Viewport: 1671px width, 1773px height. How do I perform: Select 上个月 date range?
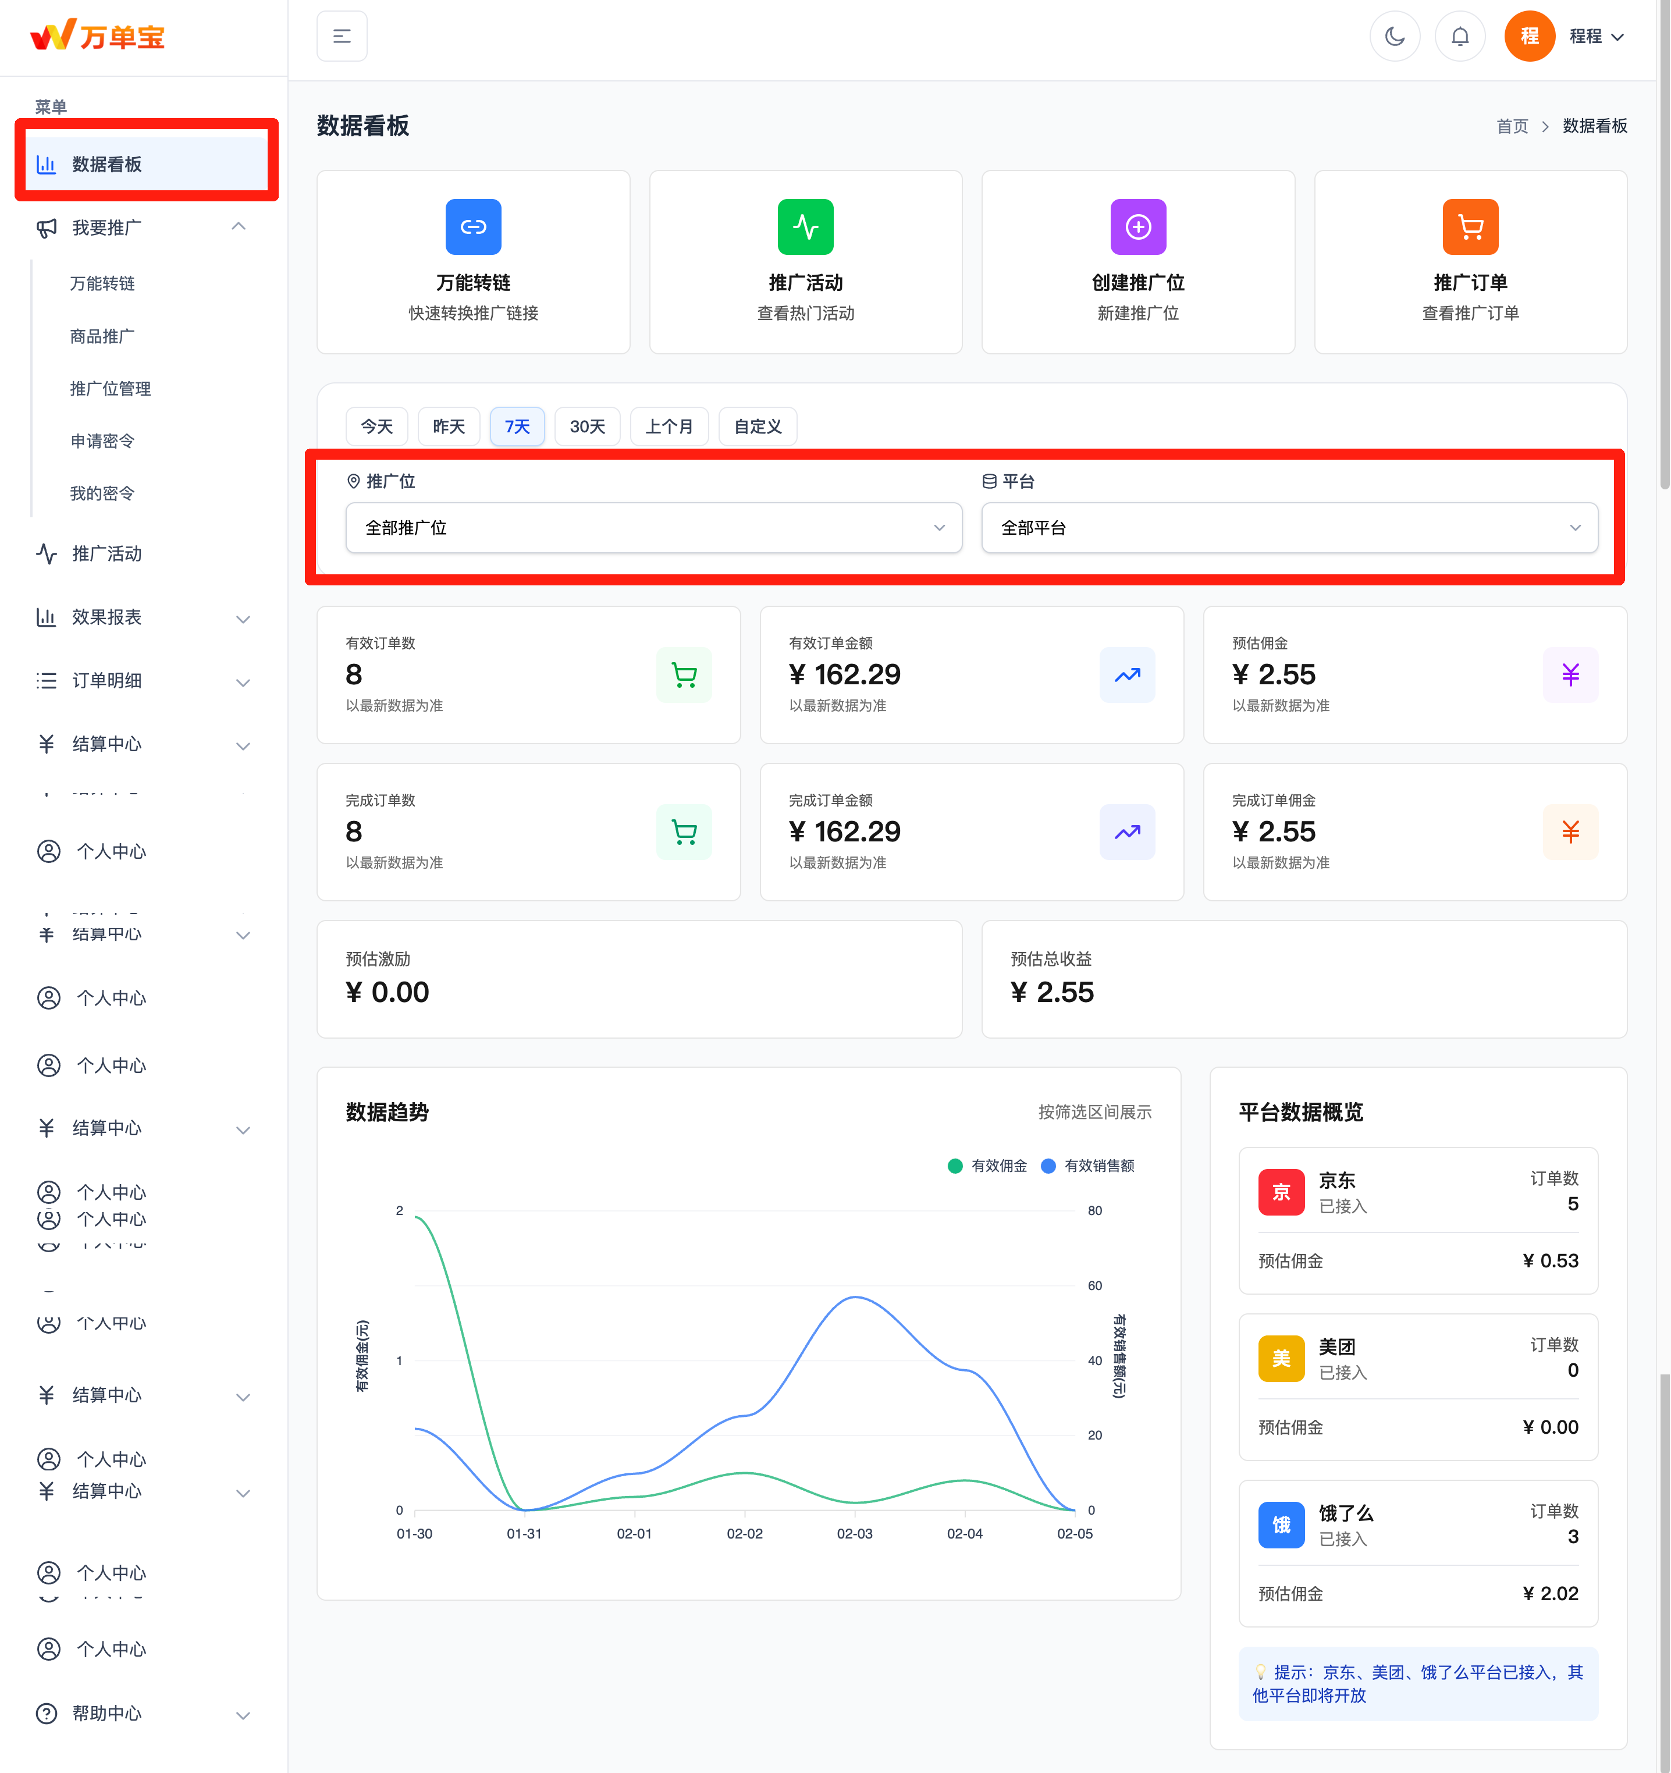point(669,427)
